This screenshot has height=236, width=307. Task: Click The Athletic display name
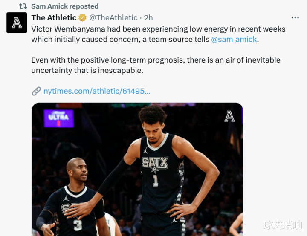coord(54,18)
